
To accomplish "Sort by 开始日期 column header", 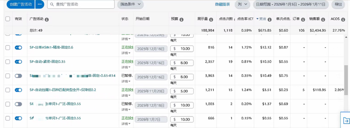I will tap(142, 19).
